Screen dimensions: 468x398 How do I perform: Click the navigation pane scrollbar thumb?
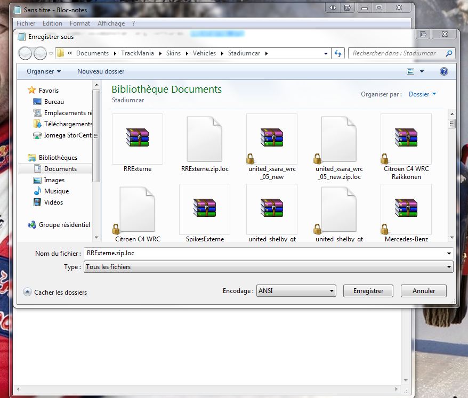[96, 135]
